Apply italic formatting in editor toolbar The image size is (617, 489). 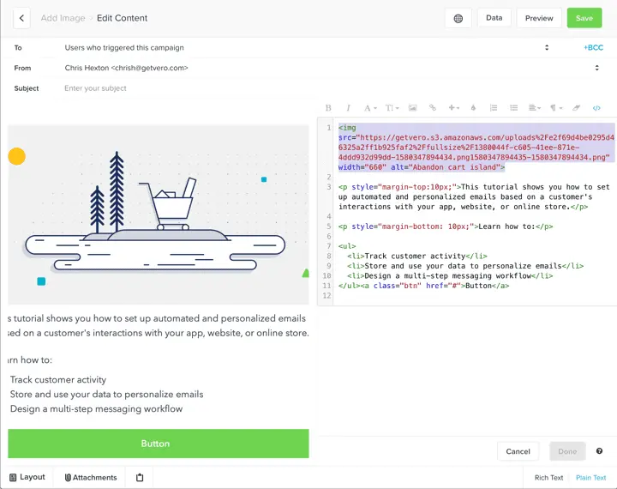[x=348, y=108]
